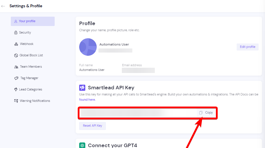
Task: Click the Tag Manager tag icon
Action: coord(16,78)
